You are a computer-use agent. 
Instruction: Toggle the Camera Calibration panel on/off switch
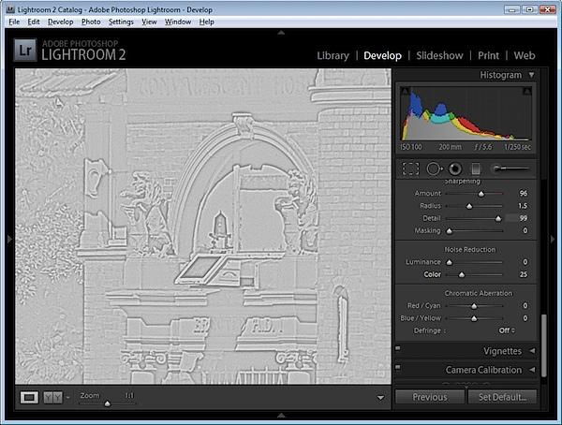(x=398, y=367)
